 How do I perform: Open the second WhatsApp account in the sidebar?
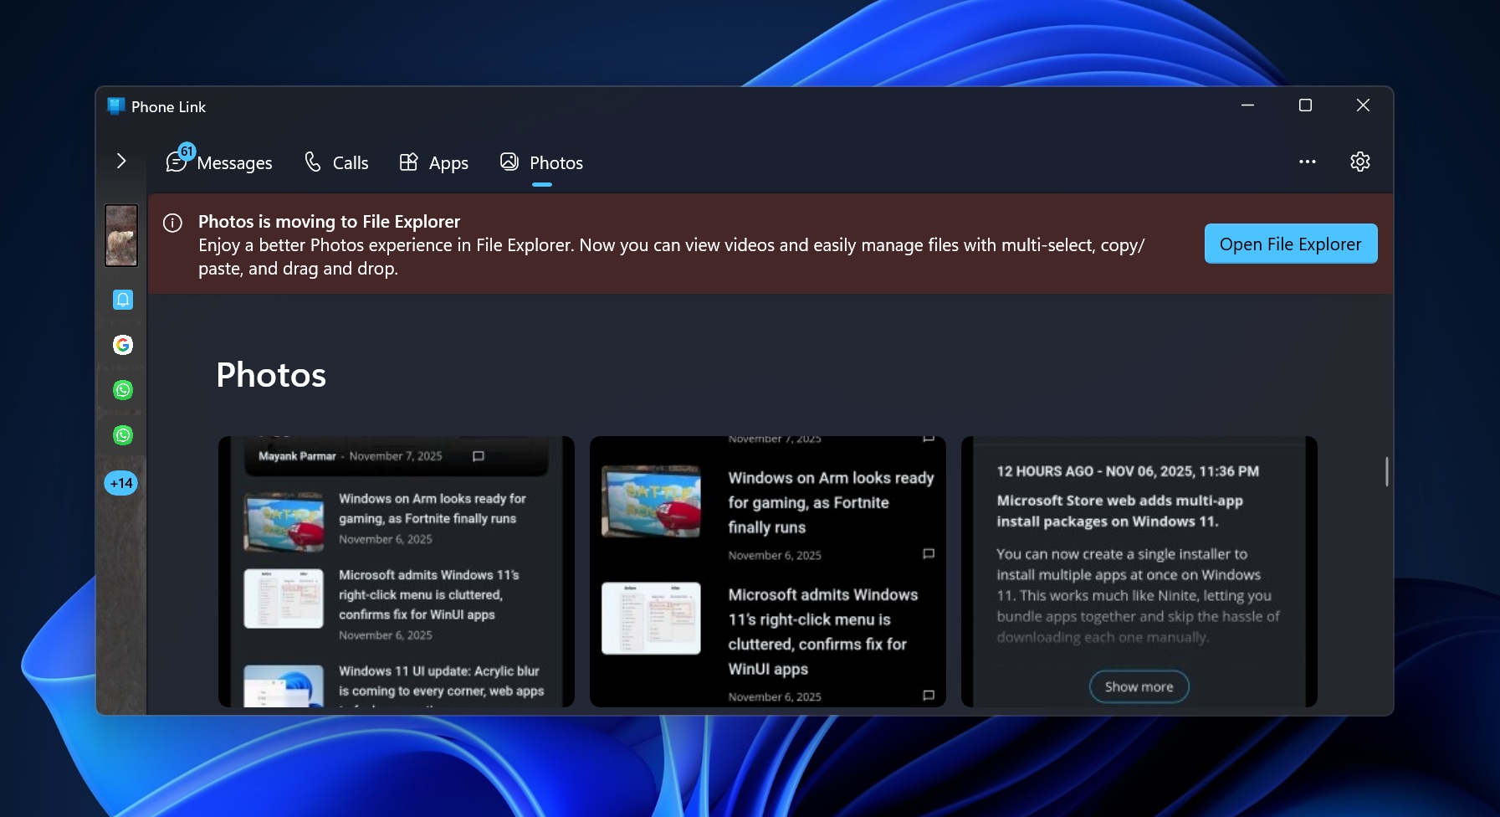[x=122, y=434]
